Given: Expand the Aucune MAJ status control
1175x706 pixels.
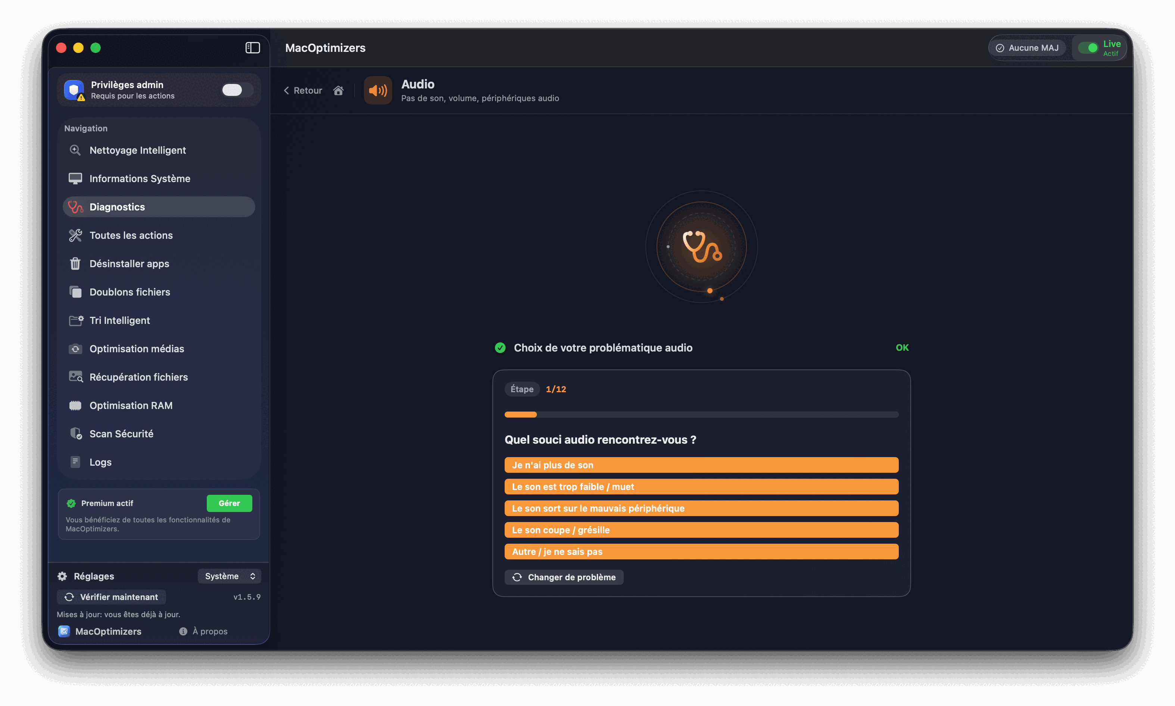Looking at the screenshot, I should (x=1027, y=47).
